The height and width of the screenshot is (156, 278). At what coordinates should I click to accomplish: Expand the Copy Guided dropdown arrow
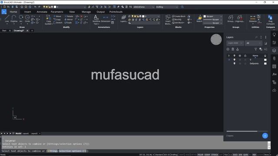pos(52,24)
